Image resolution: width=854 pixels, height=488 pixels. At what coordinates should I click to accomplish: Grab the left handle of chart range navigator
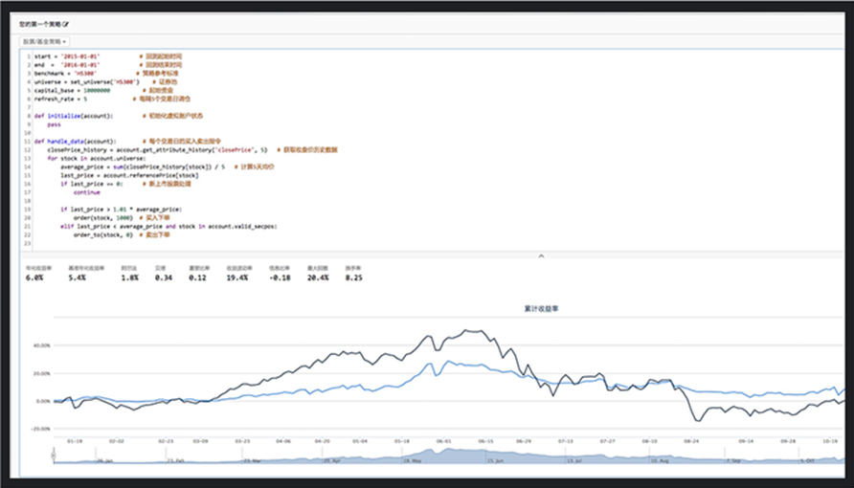click(x=54, y=454)
